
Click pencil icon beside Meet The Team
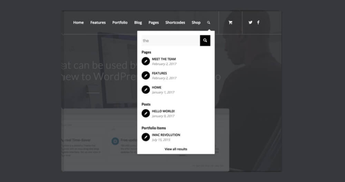click(146, 61)
